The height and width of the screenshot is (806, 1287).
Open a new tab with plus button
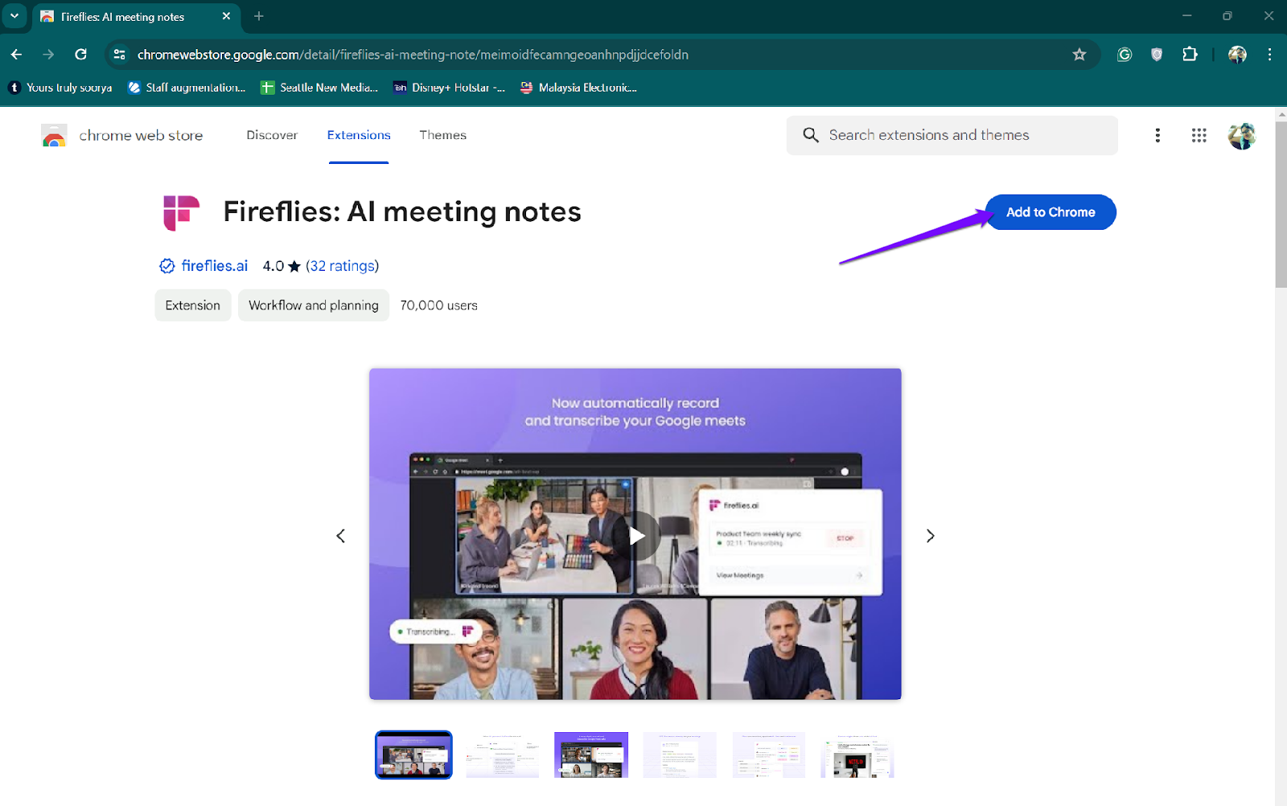(x=259, y=16)
